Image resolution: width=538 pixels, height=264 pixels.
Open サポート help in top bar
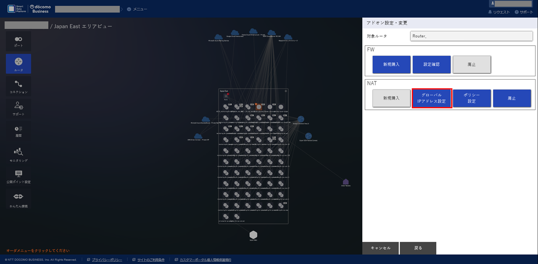tap(523, 12)
